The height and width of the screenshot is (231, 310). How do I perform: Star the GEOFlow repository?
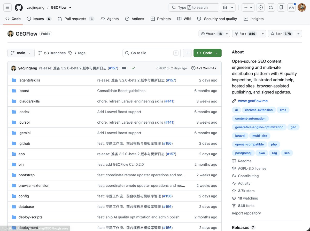point(281,34)
